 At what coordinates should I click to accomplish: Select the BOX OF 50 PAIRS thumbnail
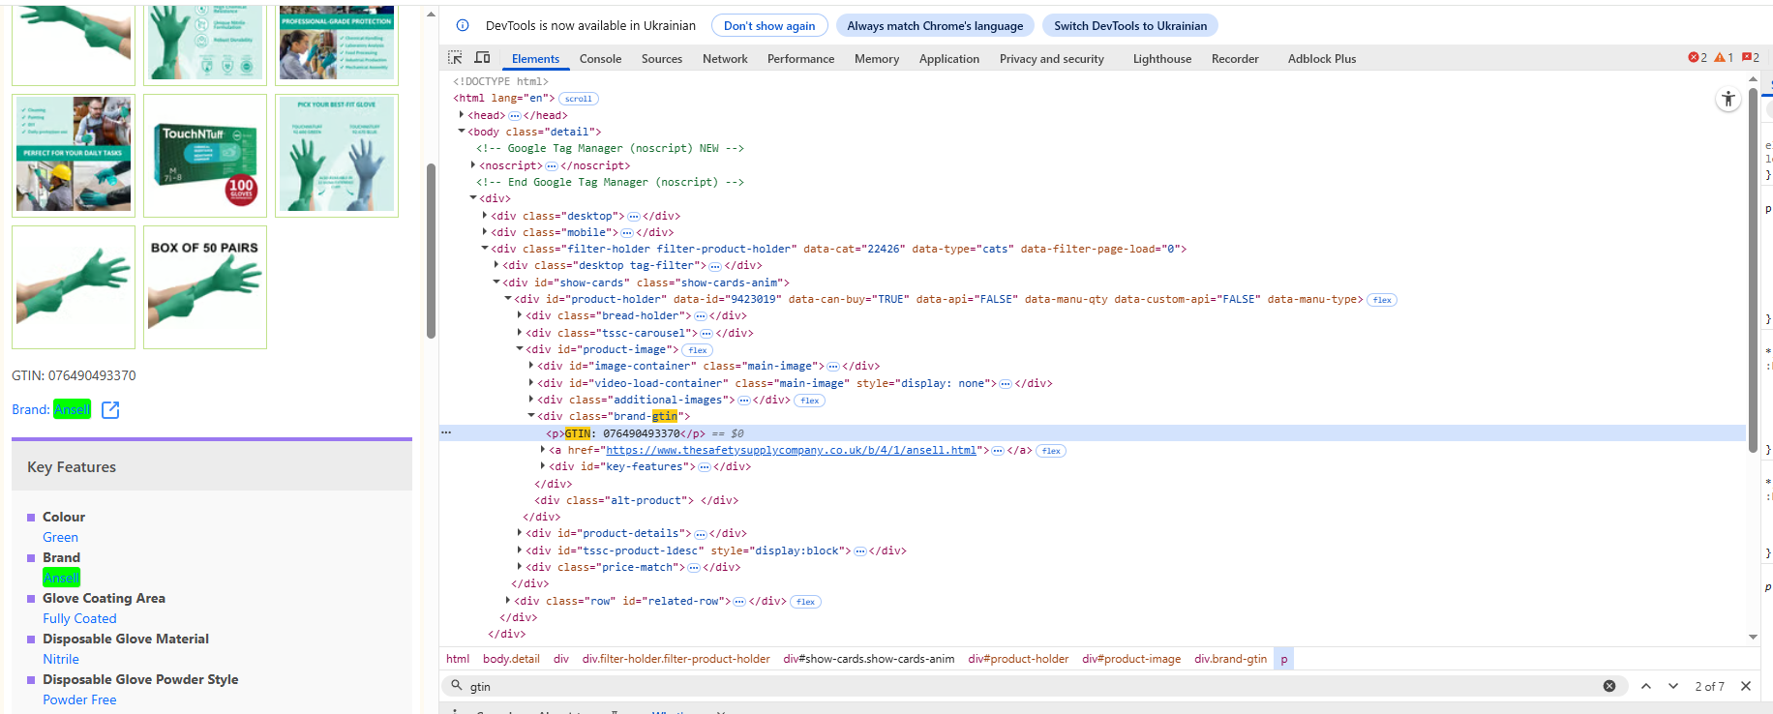(205, 287)
